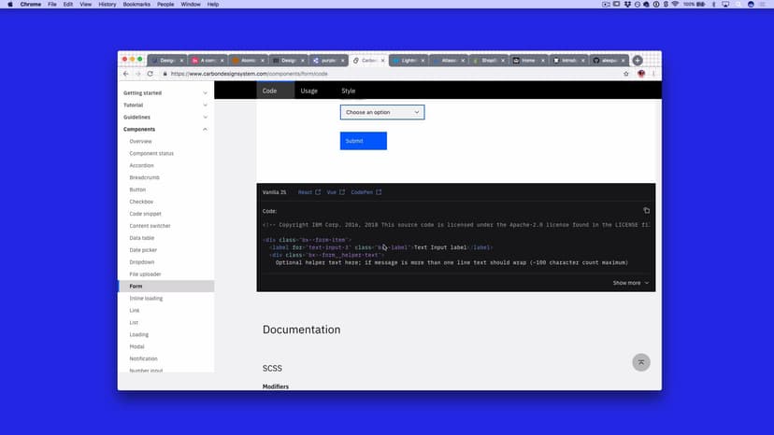Open the 'Choose an option' select dropdown

pos(381,112)
